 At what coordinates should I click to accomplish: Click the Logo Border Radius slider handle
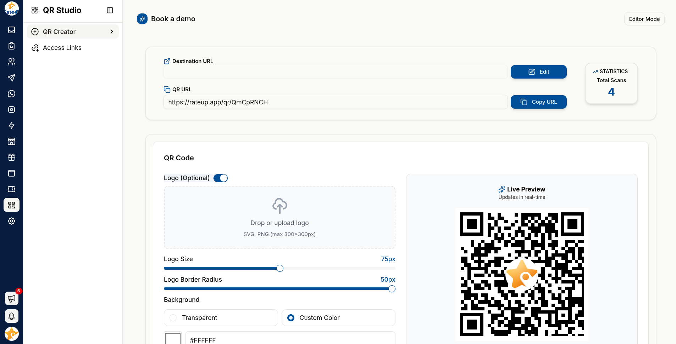tap(392, 289)
